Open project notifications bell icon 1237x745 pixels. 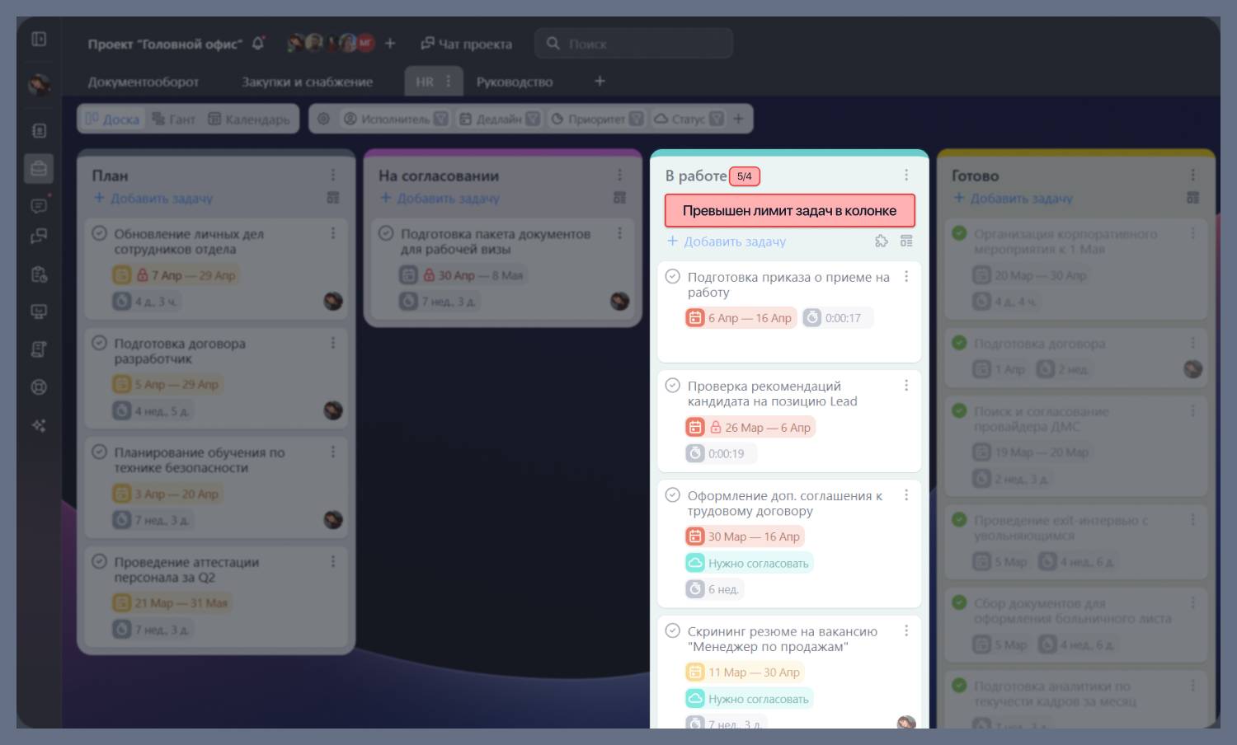(x=258, y=44)
